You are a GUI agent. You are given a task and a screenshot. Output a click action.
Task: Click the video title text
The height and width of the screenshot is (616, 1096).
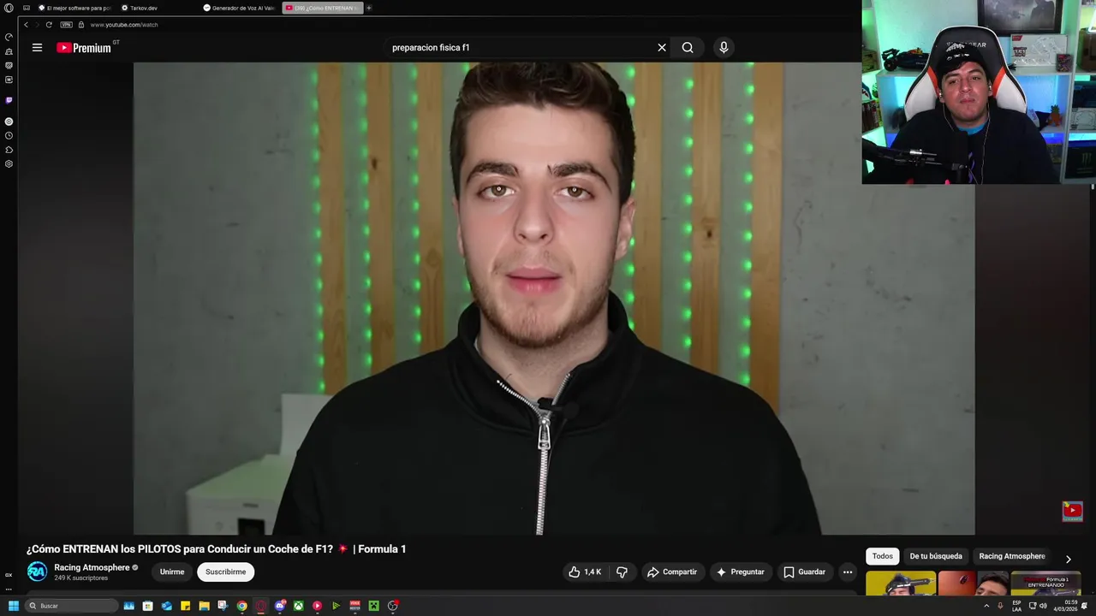tap(216, 549)
